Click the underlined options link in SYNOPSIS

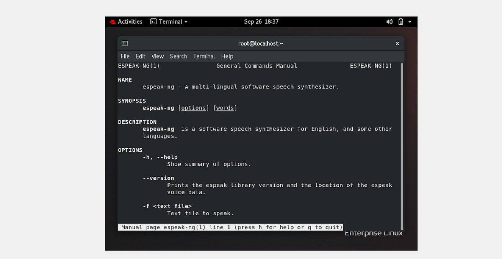193,108
